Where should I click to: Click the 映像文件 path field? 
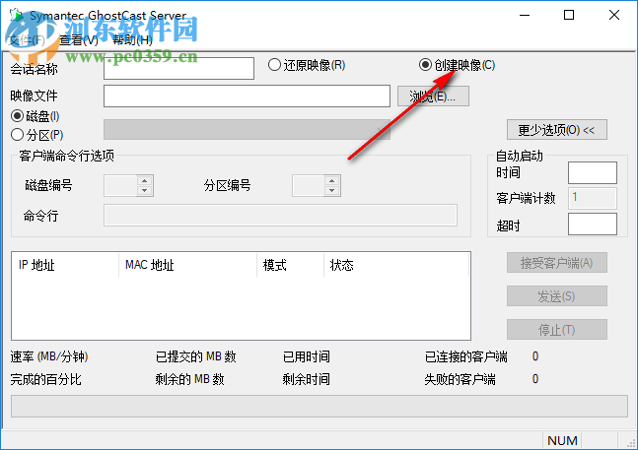tap(247, 96)
